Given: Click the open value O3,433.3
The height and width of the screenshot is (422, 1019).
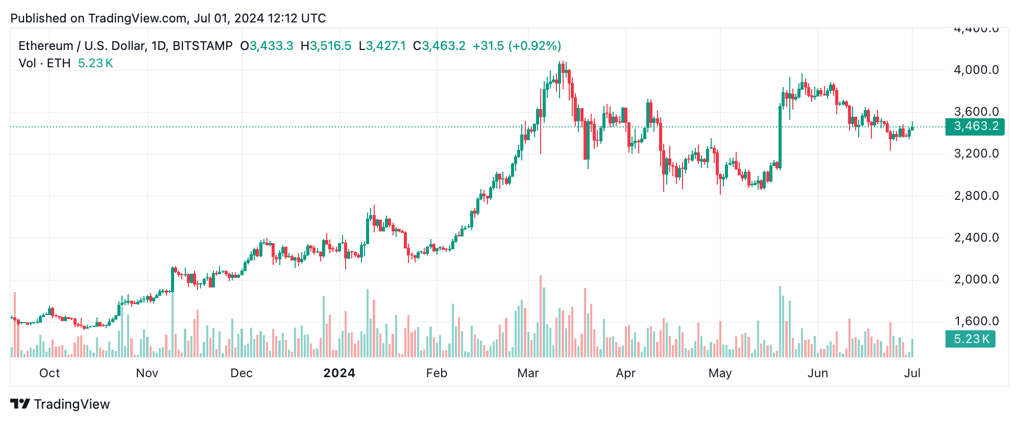Looking at the screenshot, I should coord(266,46).
